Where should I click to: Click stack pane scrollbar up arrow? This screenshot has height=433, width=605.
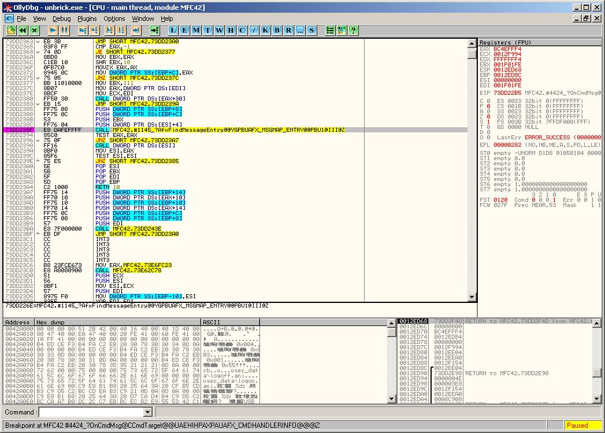[596, 323]
